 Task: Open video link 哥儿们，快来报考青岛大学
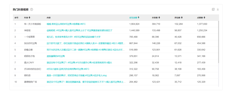click(x=74, y=37)
